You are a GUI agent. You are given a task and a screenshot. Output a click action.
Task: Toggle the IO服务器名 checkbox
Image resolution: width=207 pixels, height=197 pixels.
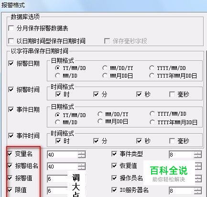(114, 190)
